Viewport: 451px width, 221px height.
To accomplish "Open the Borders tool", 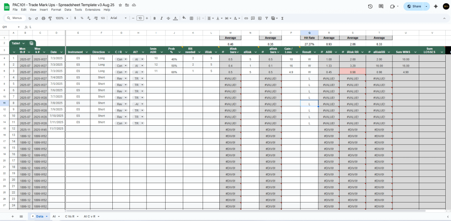I will pyautogui.click(x=191, y=18).
